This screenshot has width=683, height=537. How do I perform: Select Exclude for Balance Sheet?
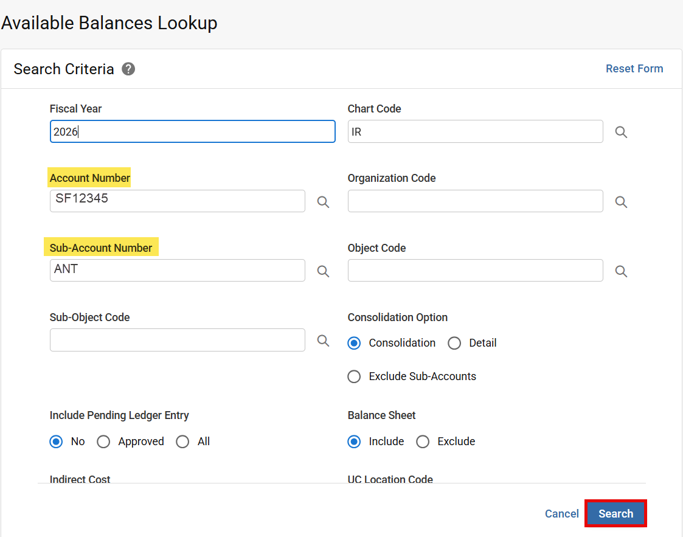point(423,442)
